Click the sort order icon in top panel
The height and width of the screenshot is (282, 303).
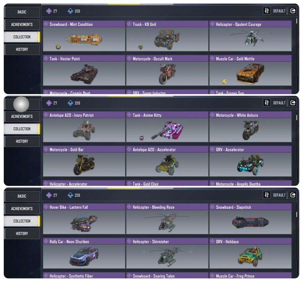tap(267, 11)
